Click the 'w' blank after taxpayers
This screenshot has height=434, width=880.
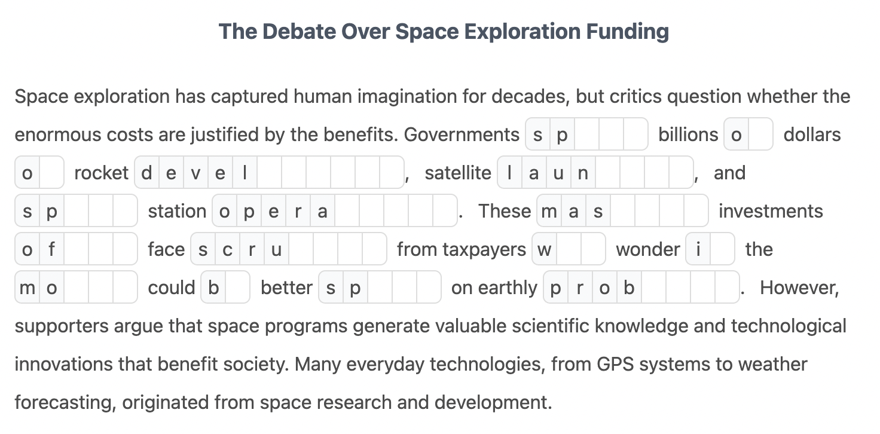[x=569, y=249]
